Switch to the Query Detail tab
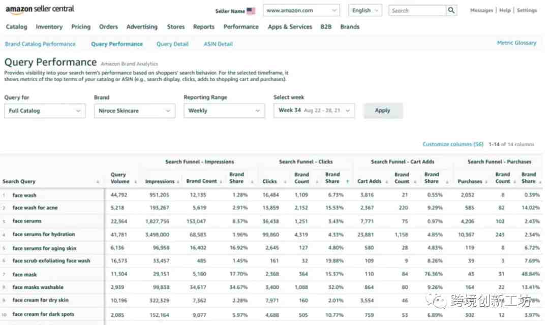Screen dimensions: 549x325 (x=173, y=44)
